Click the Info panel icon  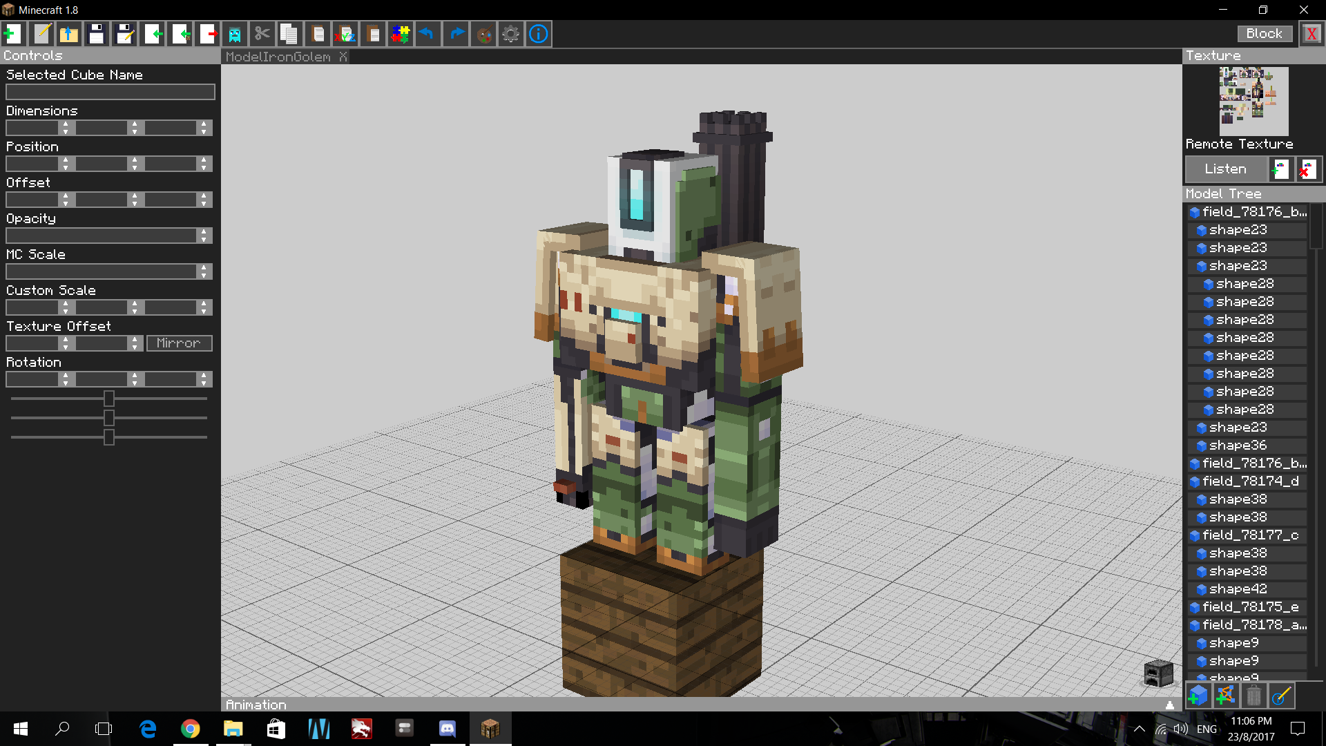[539, 34]
